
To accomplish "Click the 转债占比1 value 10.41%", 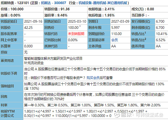I will (x=162, y=34).
